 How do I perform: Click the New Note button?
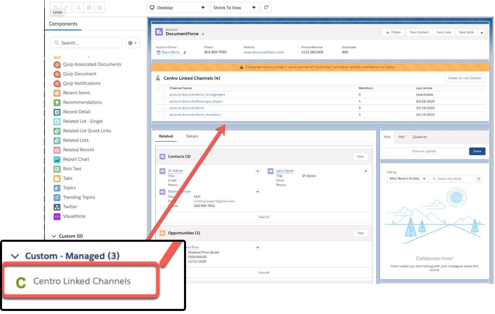coord(466,33)
